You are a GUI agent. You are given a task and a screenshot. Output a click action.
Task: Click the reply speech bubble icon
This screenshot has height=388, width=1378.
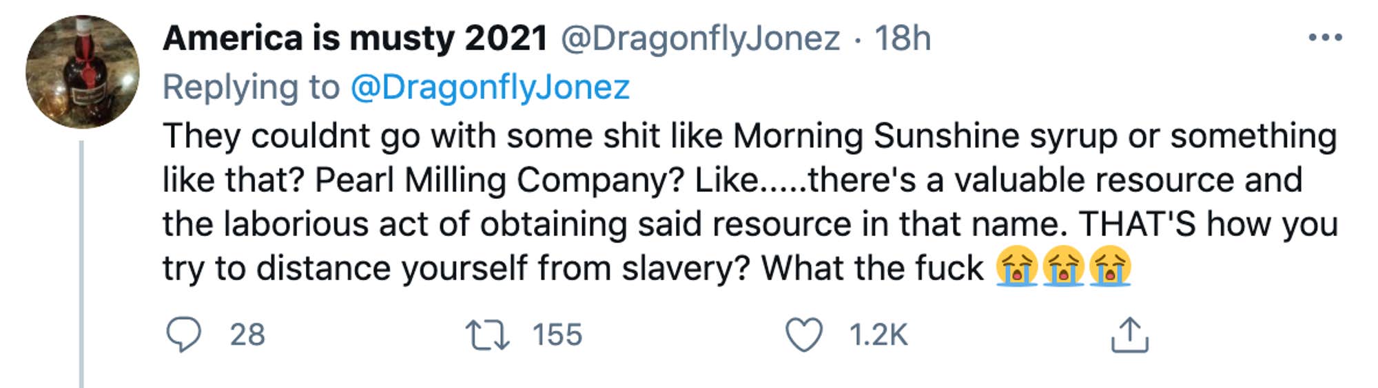pyautogui.click(x=183, y=335)
